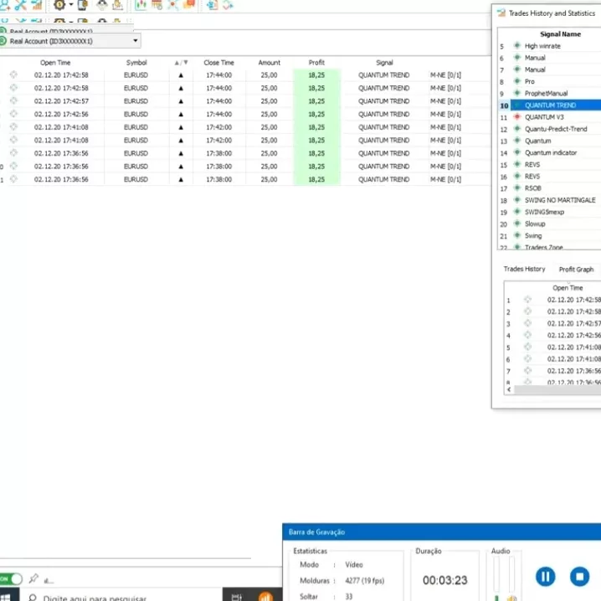Click history panel scrollbar left arrow
This screenshot has width=601, height=601.
tap(509, 389)
